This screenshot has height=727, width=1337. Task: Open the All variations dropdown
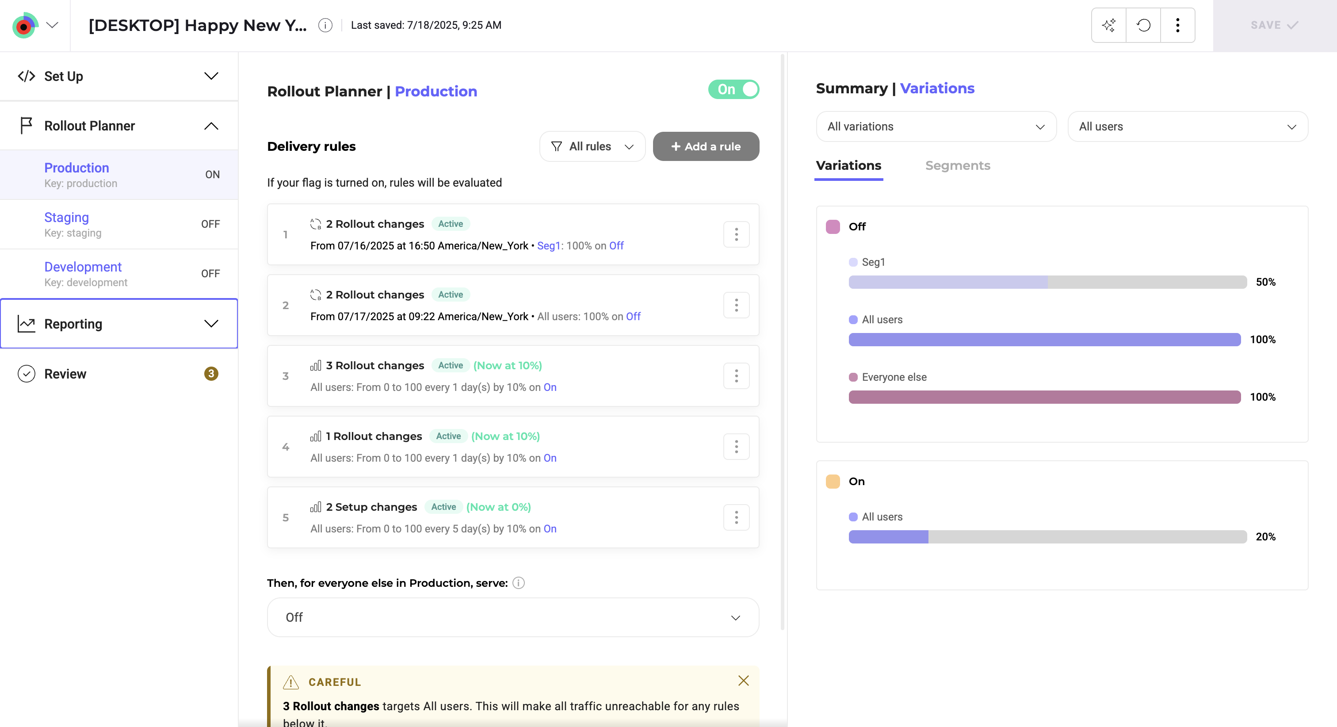point(936,126)
